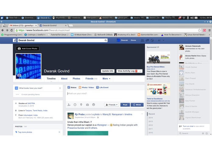Click the red extension icon beside the bookmark star
The width and height of the screenshot is (212, 151).
(x=204, y=30)
